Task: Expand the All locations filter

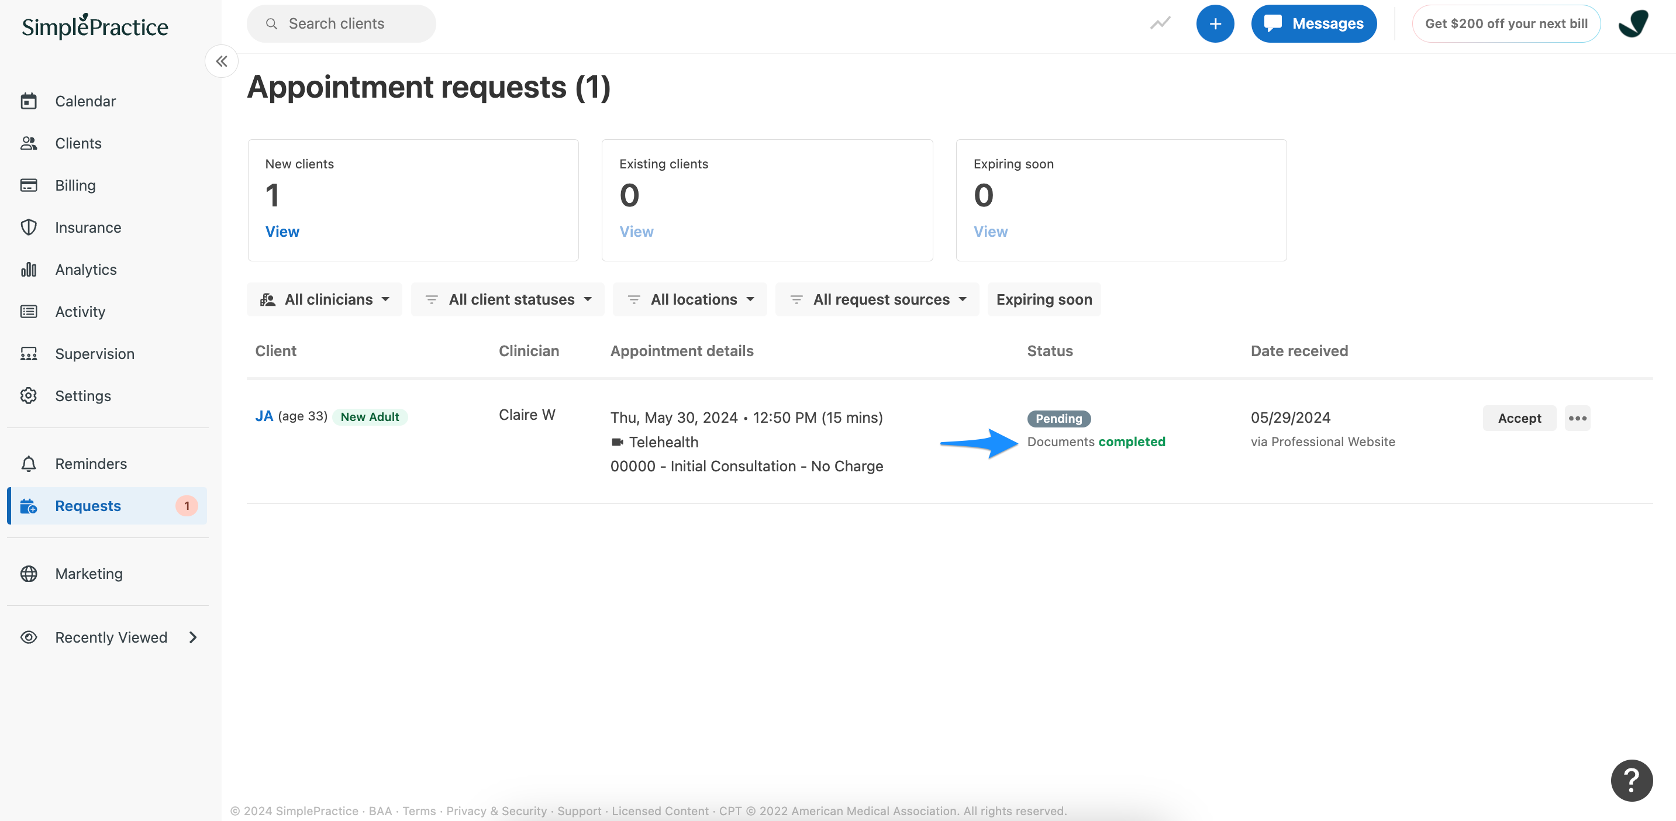Action: [x=689, y=299]
